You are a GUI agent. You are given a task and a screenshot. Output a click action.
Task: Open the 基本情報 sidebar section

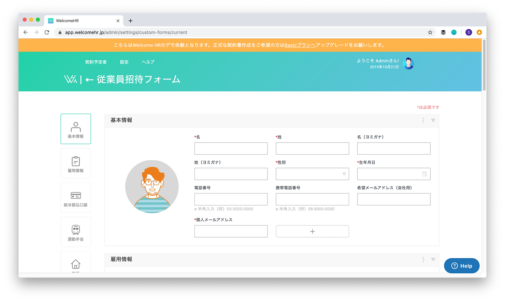76,129
